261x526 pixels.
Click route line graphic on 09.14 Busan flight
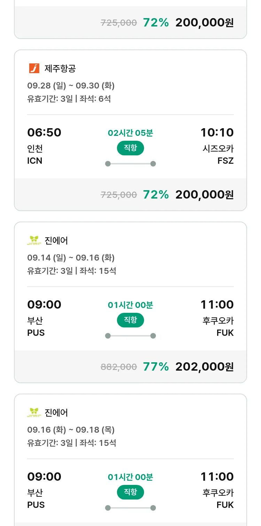coord(130,336)
